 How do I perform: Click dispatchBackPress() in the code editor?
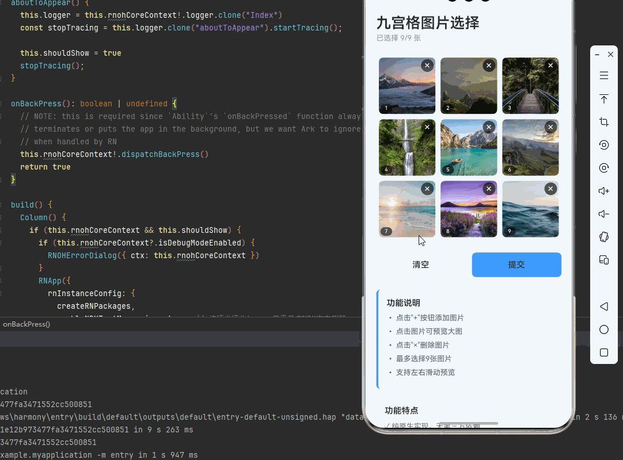[165, 154]
